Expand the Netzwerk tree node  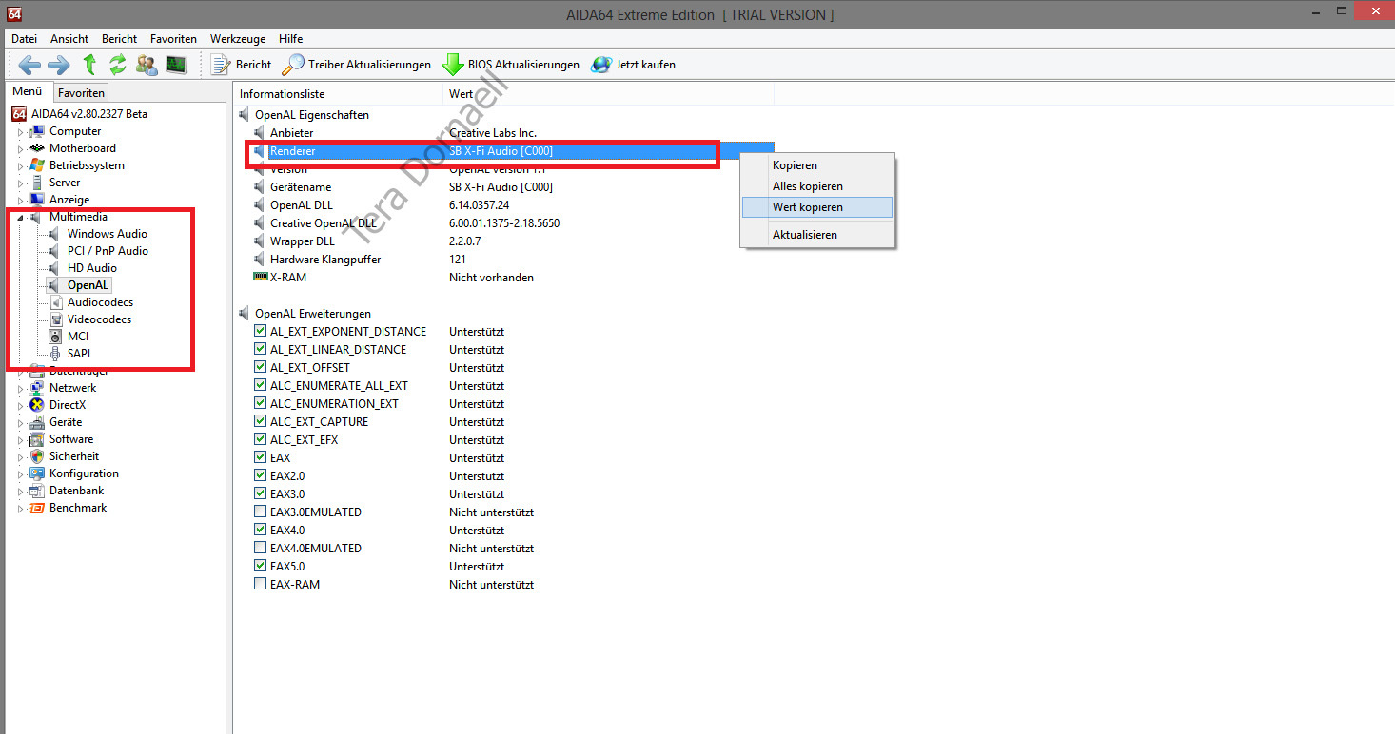coord(21,389)
